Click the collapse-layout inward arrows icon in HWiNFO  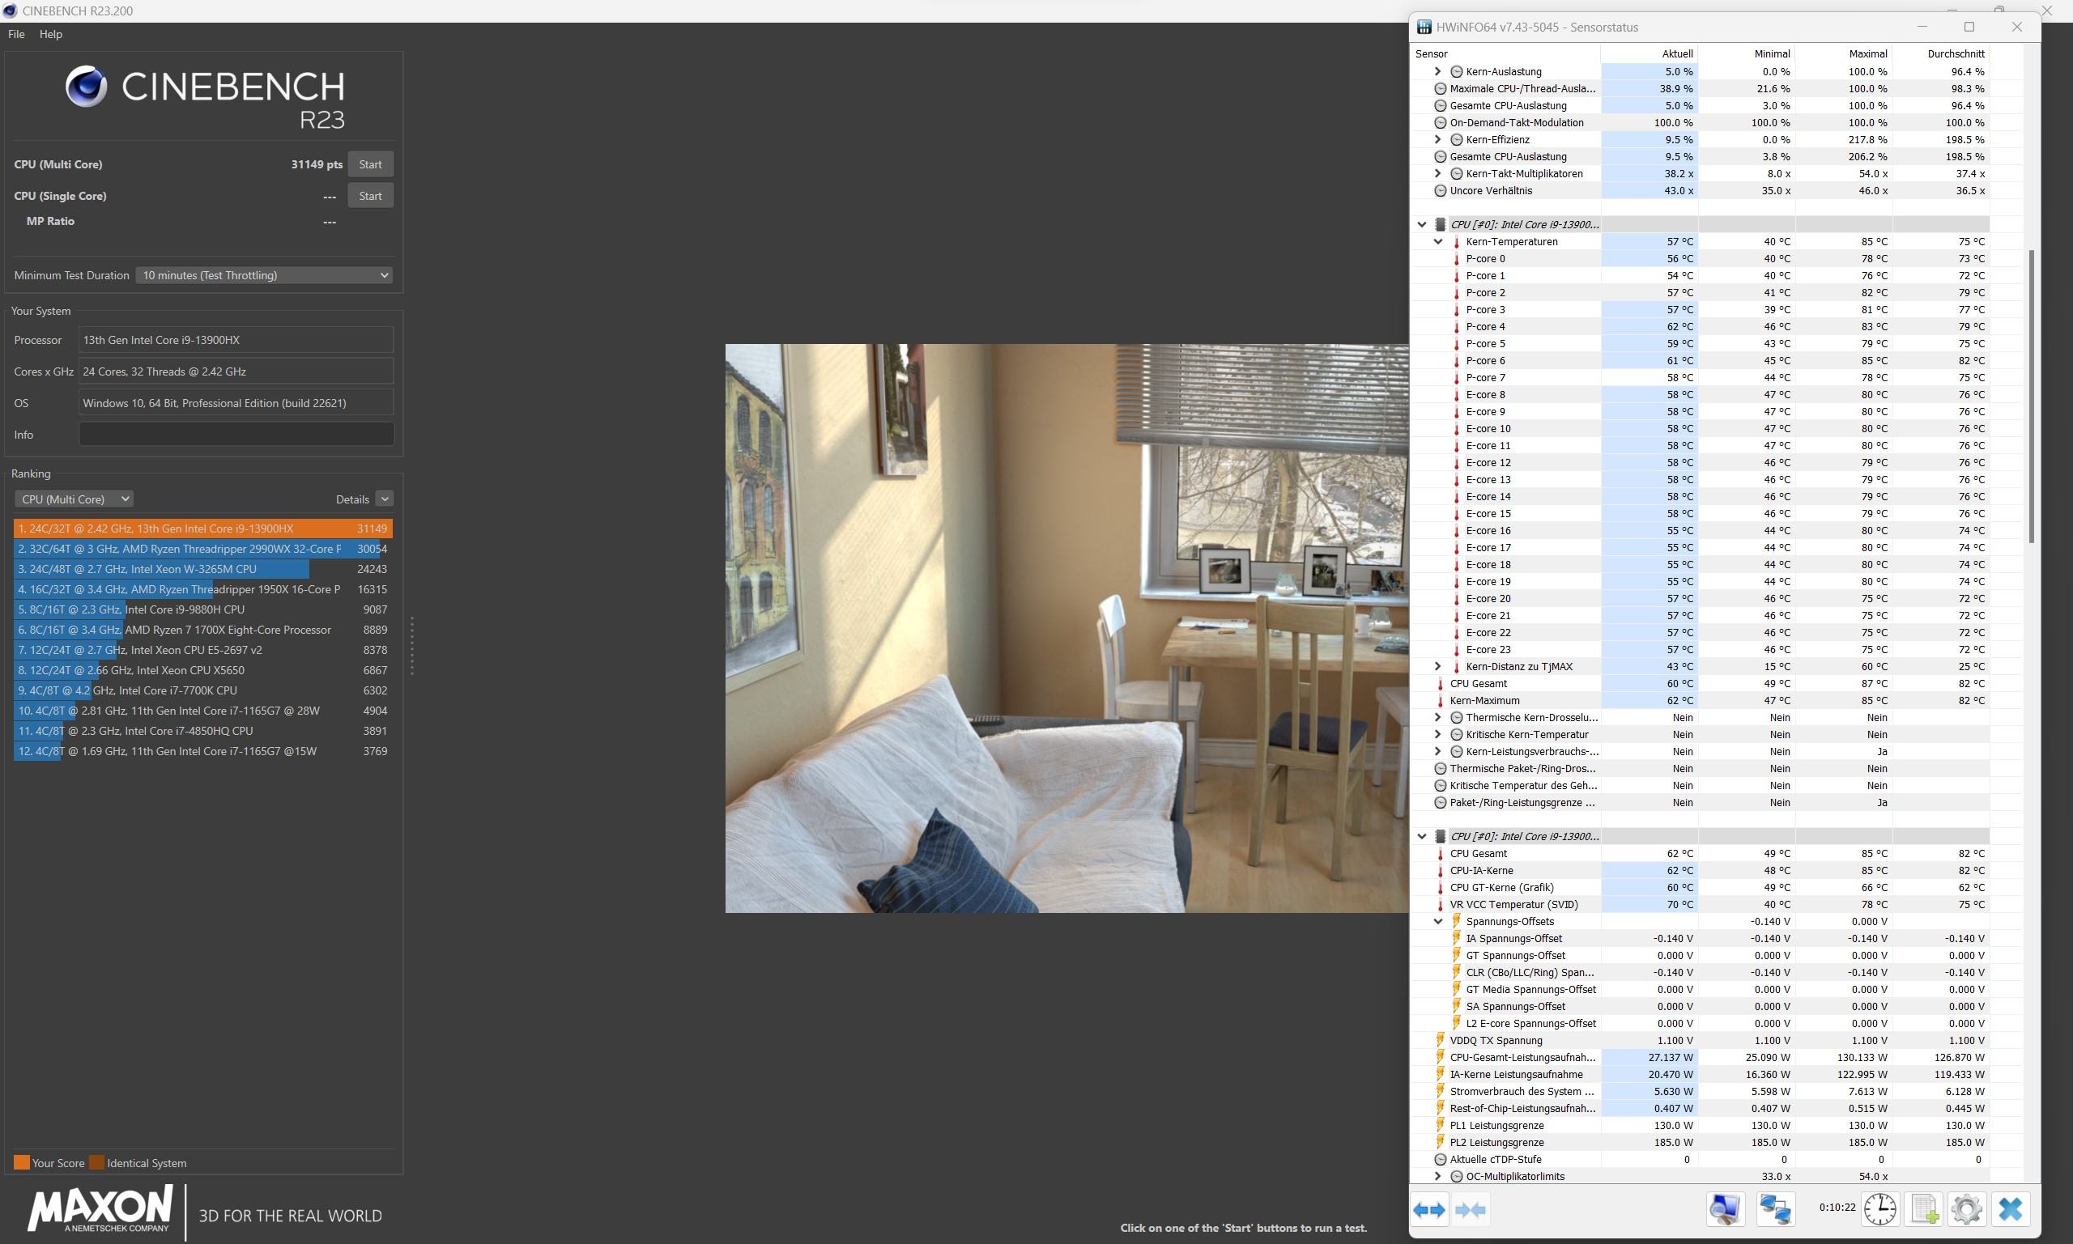point(1471,1209)
